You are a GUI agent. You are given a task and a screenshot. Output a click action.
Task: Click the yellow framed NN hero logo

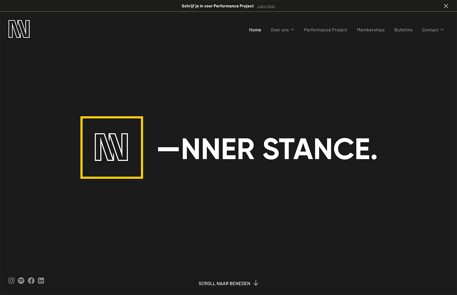coord(112,147)
